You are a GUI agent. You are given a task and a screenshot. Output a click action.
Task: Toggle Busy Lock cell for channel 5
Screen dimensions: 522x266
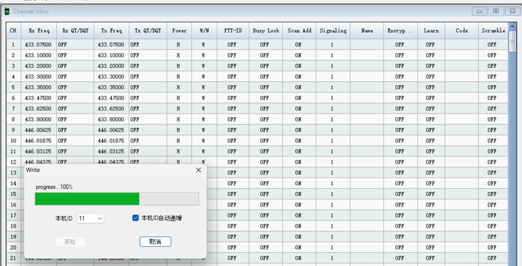coord(266,87)
